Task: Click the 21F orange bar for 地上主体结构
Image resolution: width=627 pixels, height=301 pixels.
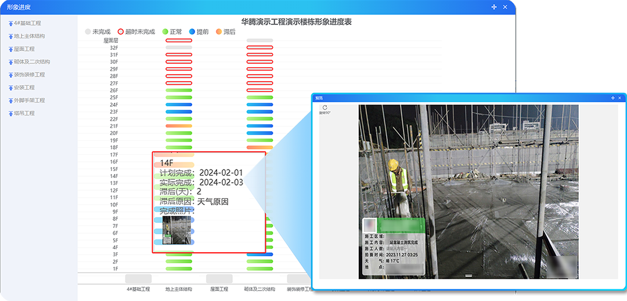Action: (x=179, y=126)
